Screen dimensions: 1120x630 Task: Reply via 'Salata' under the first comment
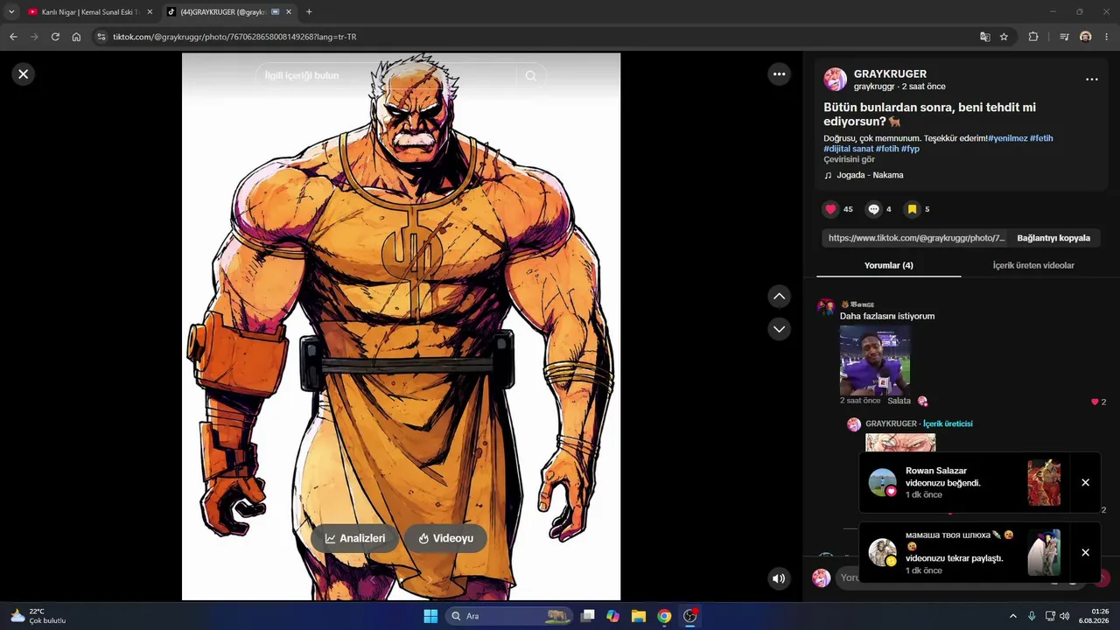(x=899, y=401)
